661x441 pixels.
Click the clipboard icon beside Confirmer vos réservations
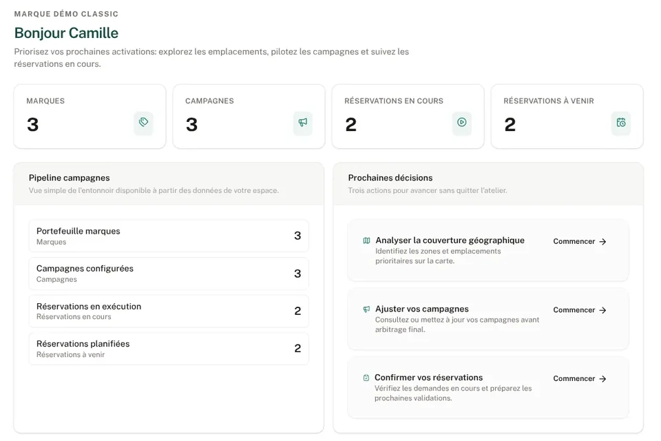[x=366, y=378]
